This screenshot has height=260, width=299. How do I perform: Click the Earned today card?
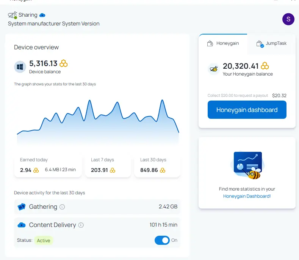point(48,165)
